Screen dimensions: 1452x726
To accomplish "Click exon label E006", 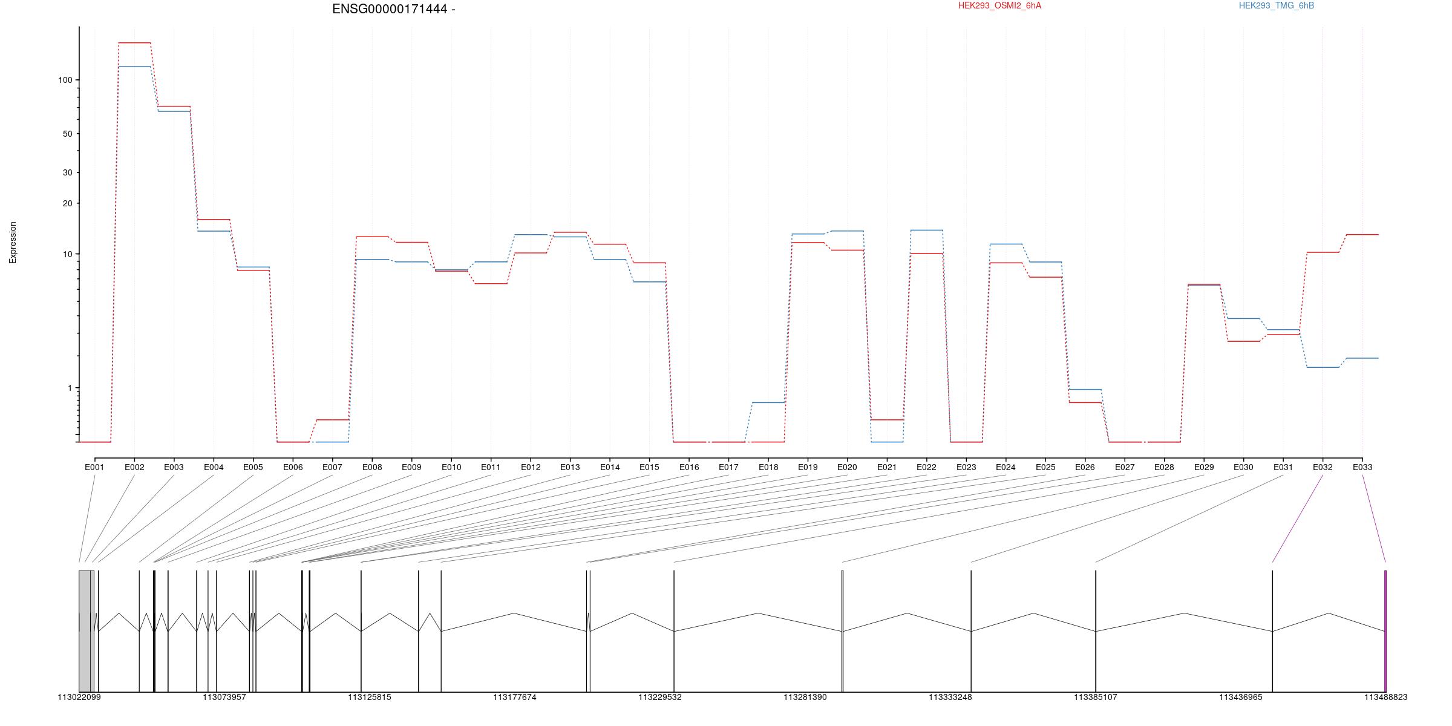I will point(293,467).
